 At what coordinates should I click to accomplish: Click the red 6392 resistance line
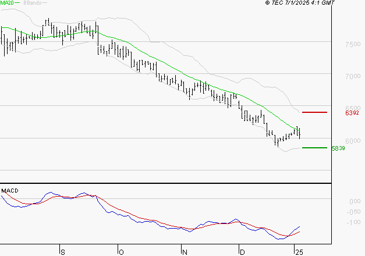314,112
